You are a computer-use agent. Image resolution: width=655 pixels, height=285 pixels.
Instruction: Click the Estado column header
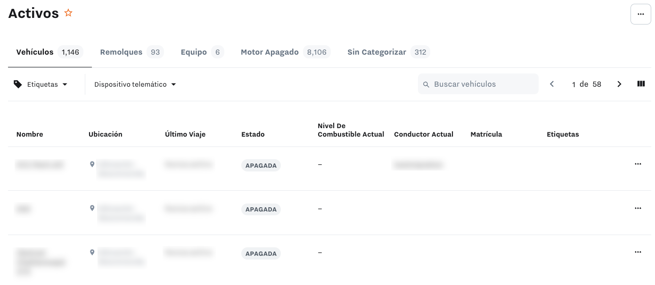click(253, 134)
